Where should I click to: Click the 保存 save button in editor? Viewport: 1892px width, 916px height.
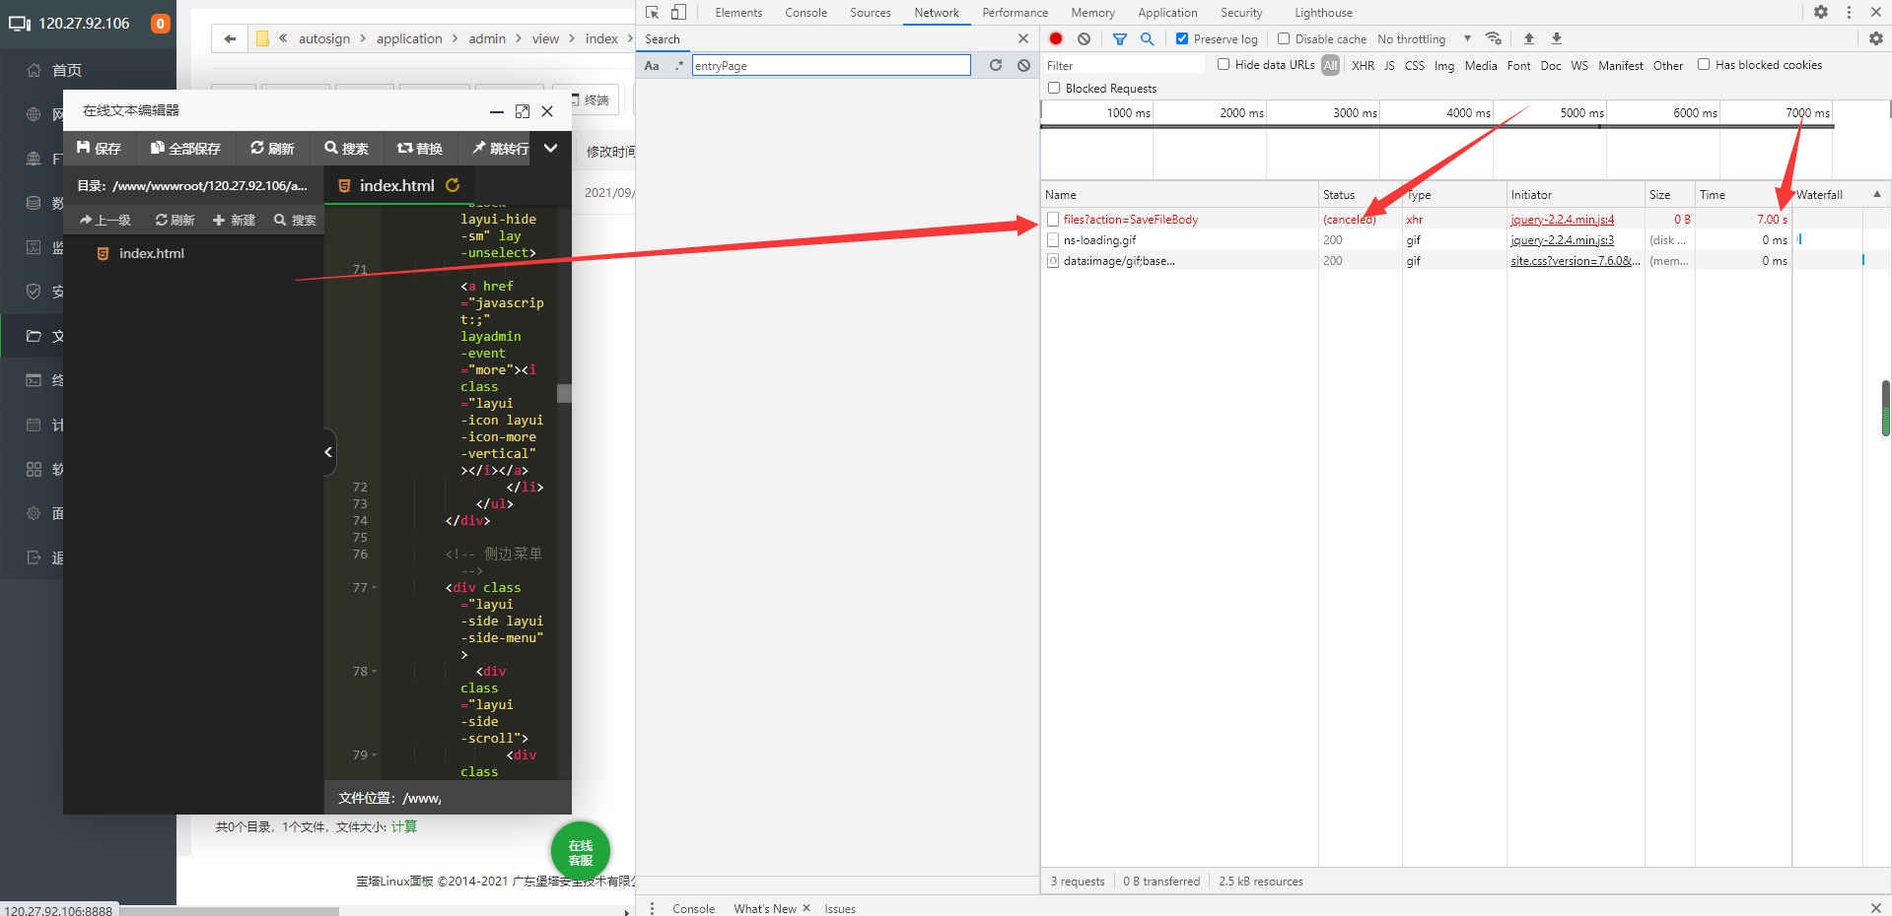click(99, 148)
